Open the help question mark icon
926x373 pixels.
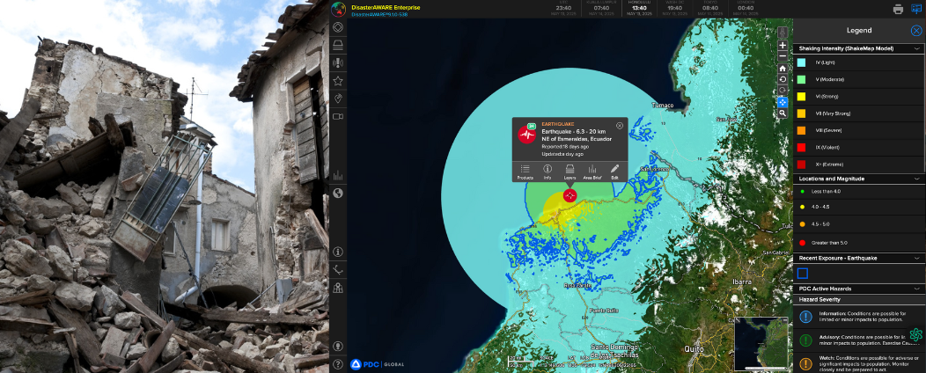click(338, 364)
